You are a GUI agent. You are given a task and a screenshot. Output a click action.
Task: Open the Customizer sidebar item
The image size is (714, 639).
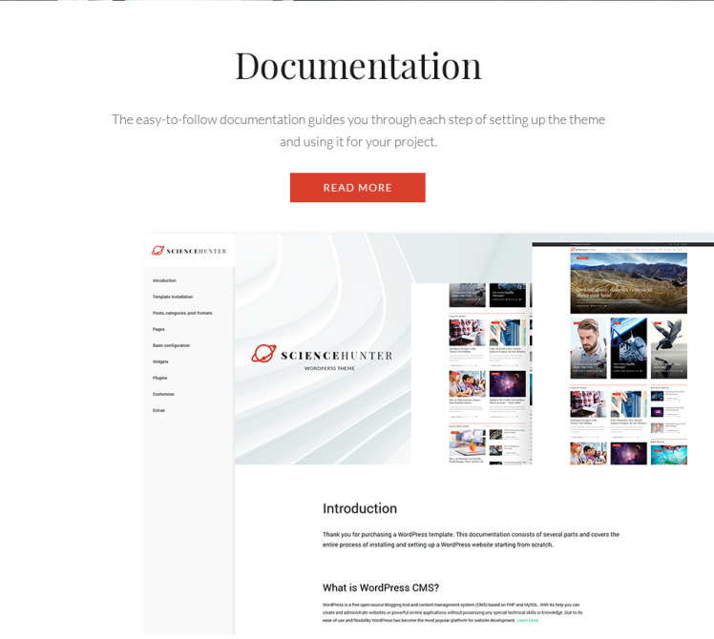click(x=163, y=394)
